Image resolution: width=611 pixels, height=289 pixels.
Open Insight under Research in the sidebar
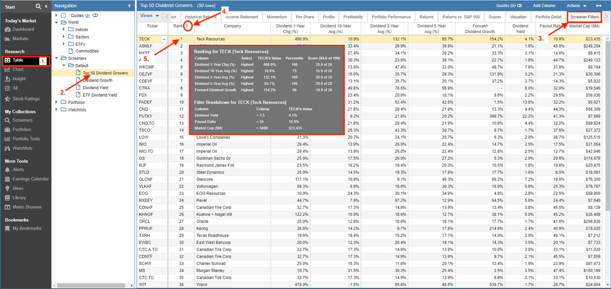click(19, 79)
